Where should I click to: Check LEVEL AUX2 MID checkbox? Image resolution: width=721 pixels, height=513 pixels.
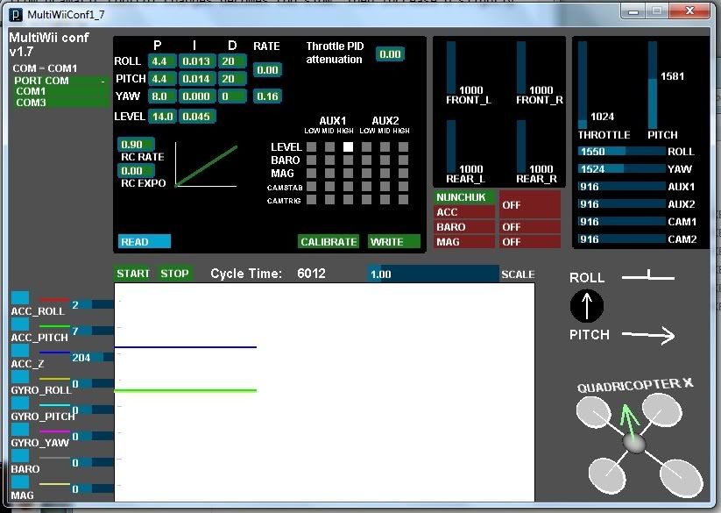click(x=385, y=146)
